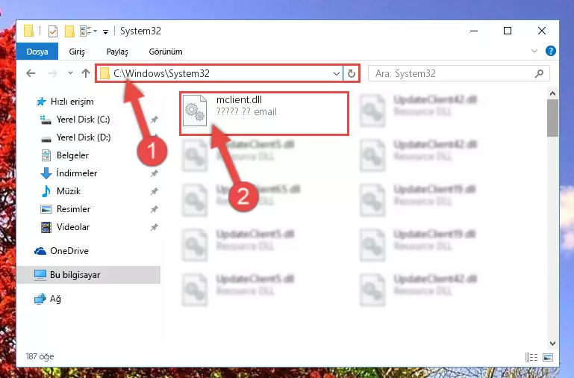Image resolution: width=574 pixels, height=378 pixels.
Task: Select OneDrive in the navigation pane
Action: tap(69, 251)
